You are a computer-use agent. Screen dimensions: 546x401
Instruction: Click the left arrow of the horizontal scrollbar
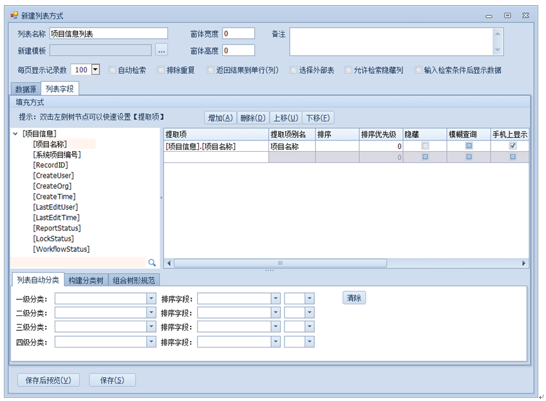(169, 263)
